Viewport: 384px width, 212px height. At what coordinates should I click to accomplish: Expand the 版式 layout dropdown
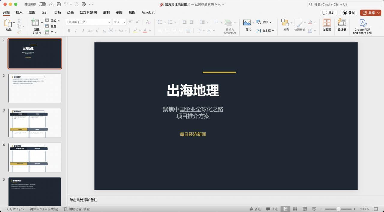58,21
